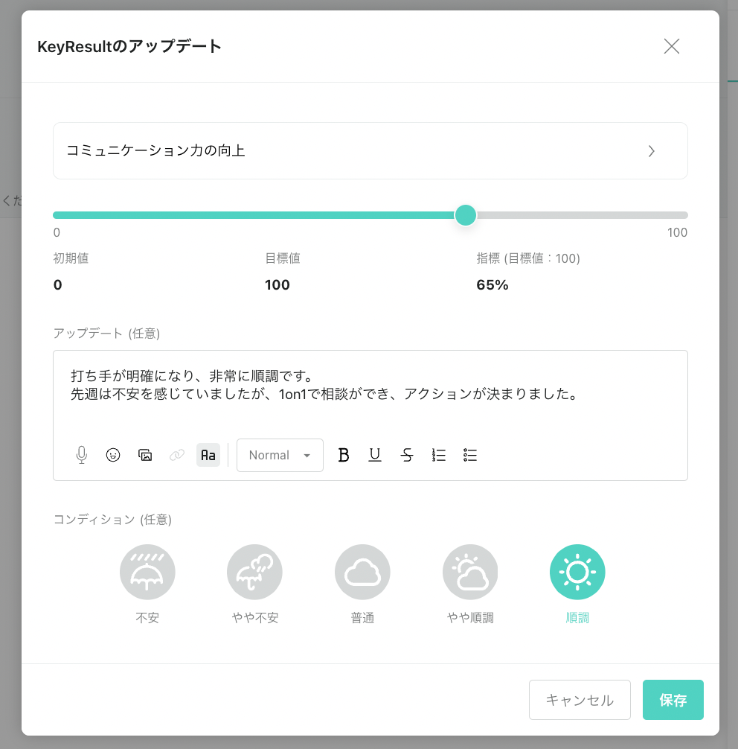Click the insert link icon

176,455
